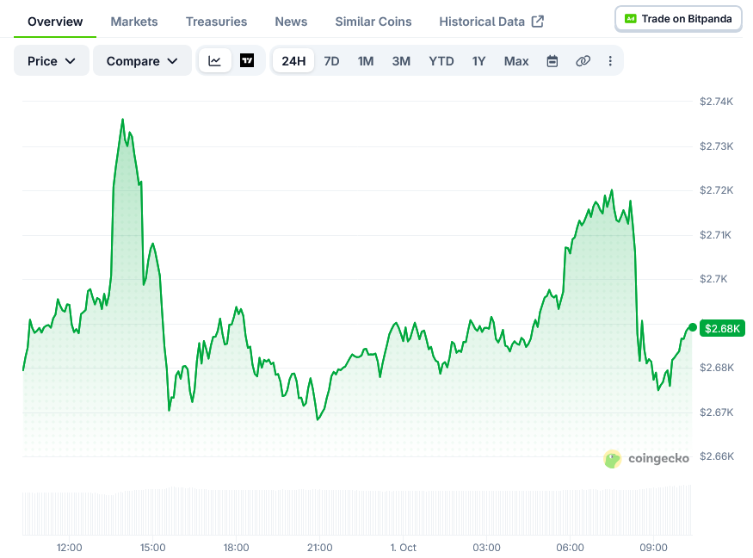Click the $2.7K price axis label
753x558 pixels.
[713, 279]
